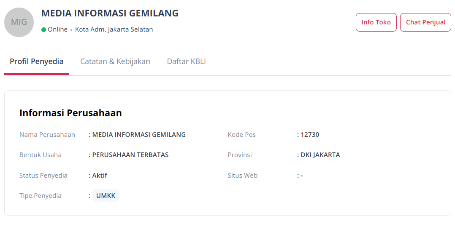Viewport: 455px width, 229px height.
Task: Click the Aktif provider status value
Action: [x=100, y=176]
